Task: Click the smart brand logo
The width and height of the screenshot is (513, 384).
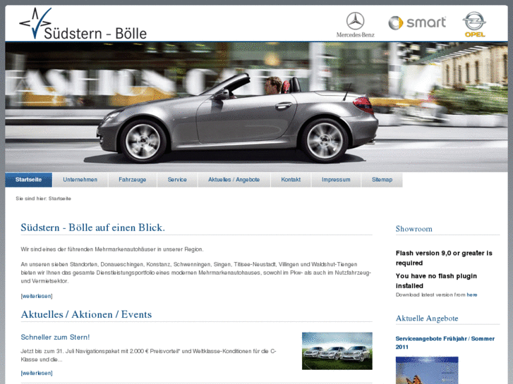Action: tap(417, 23)
